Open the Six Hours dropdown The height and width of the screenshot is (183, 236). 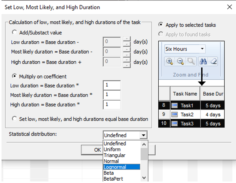click(x=202, y=49)
